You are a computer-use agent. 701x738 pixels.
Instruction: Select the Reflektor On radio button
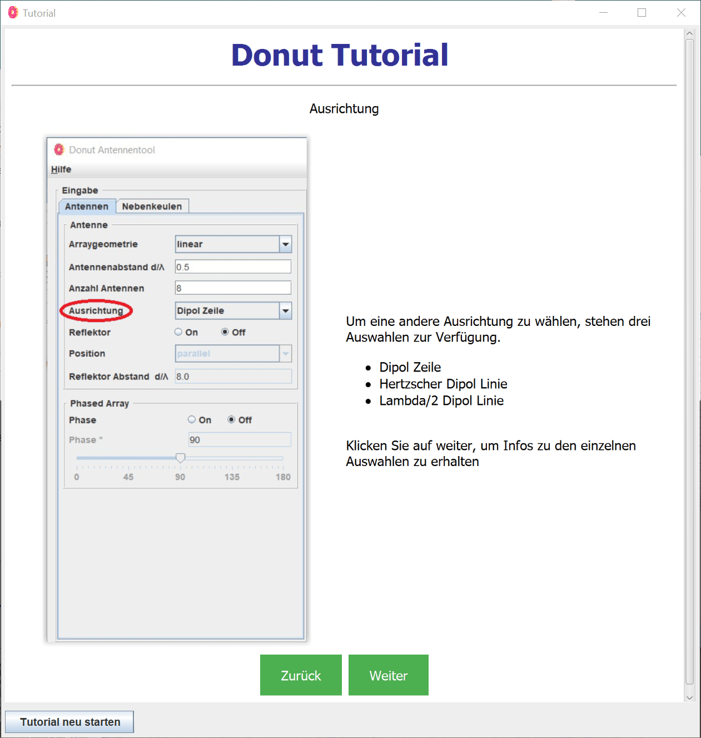[x=178, y=332]
